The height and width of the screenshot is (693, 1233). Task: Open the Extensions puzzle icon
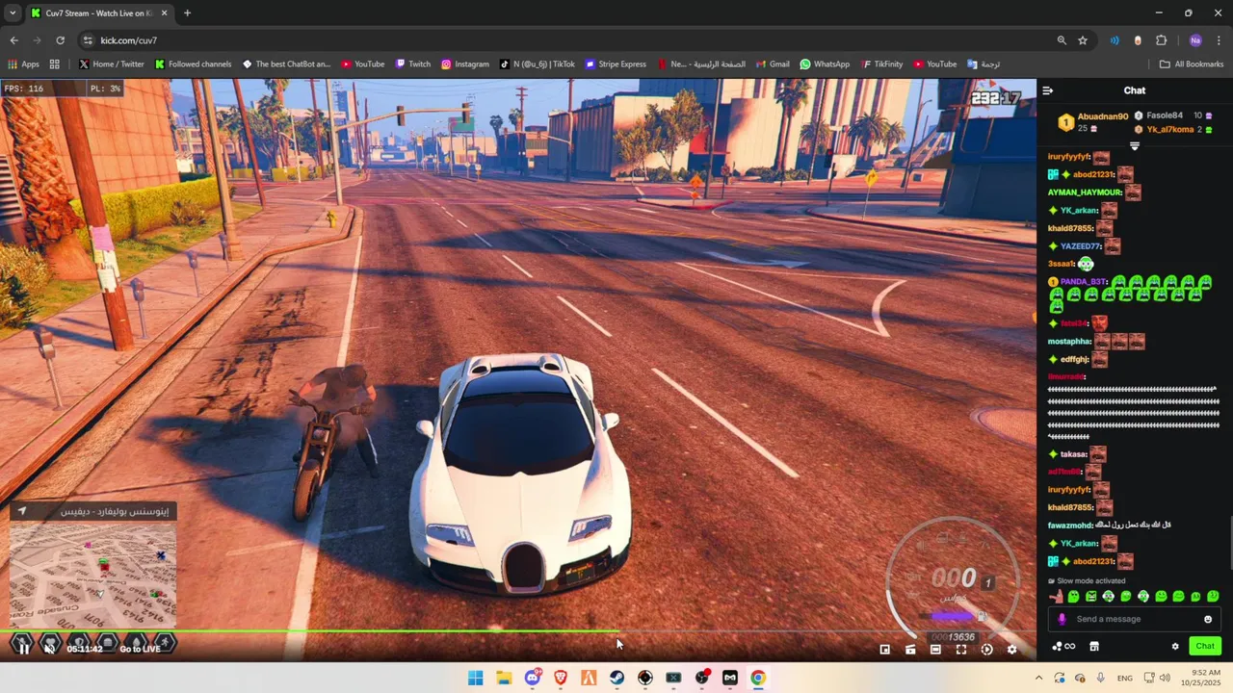[1161, 40]
